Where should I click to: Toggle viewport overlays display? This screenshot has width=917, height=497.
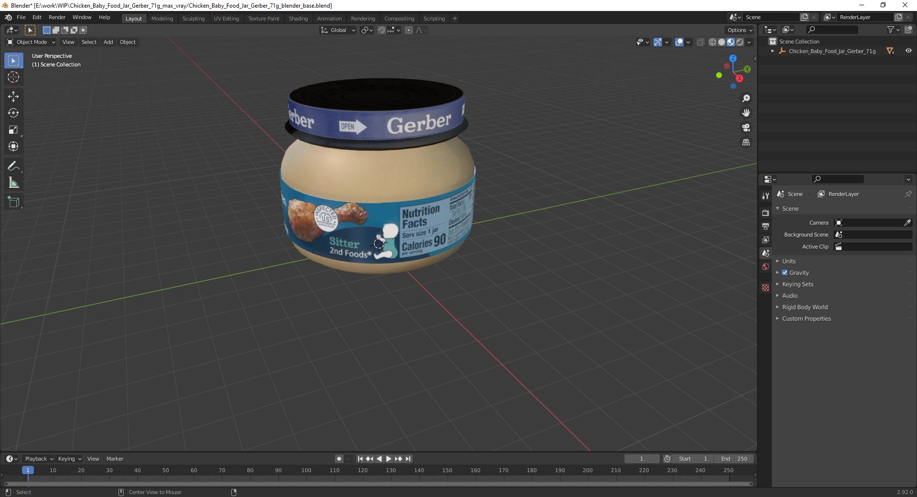tap(679, 42)
